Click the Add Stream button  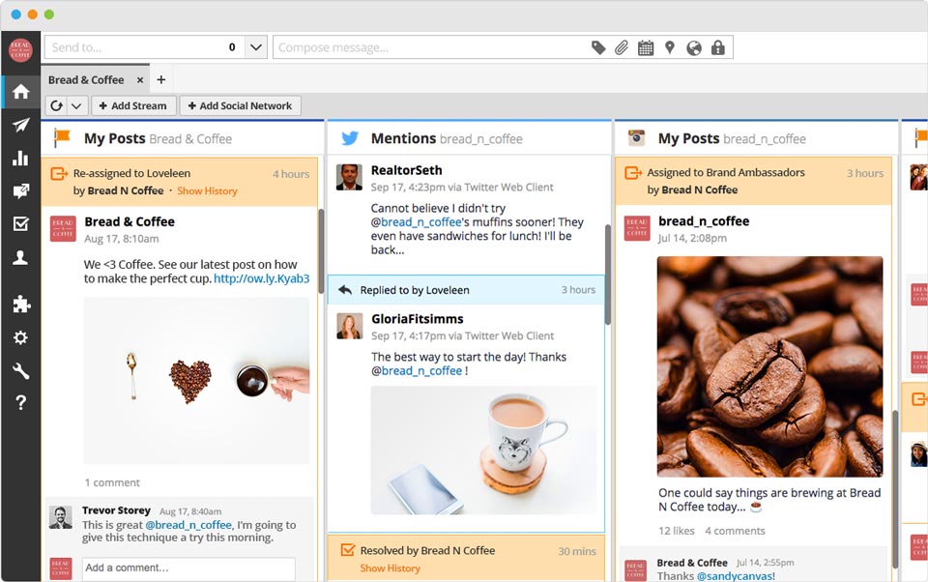coord(132,106)
